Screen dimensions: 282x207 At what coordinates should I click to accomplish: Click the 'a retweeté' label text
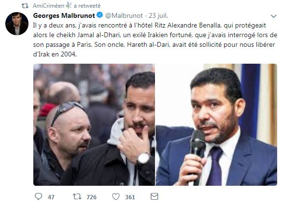tap(87, 6)
